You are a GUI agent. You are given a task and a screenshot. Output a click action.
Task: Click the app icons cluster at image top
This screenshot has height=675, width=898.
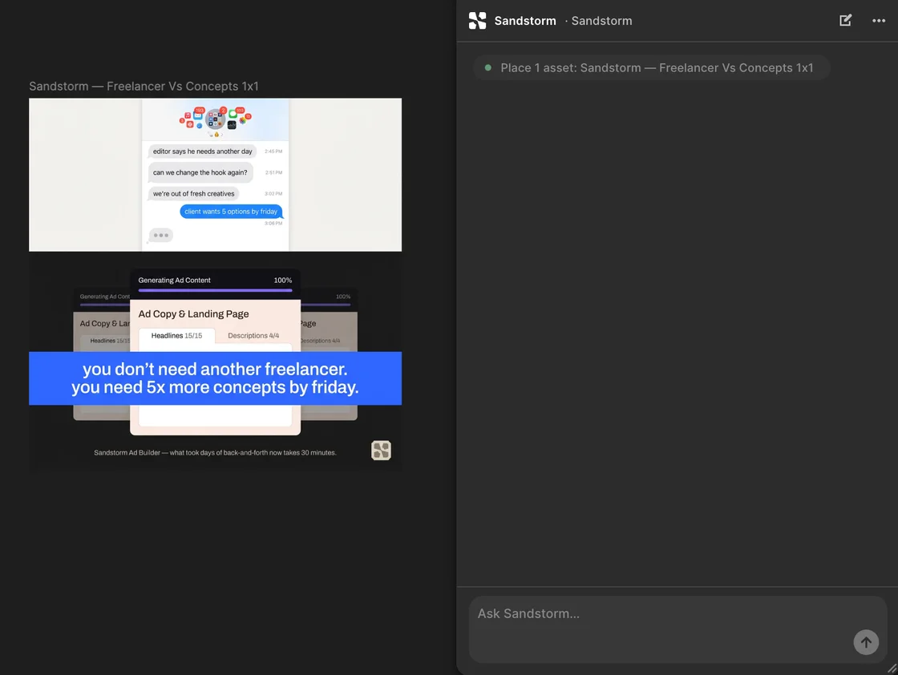[216, 119]
